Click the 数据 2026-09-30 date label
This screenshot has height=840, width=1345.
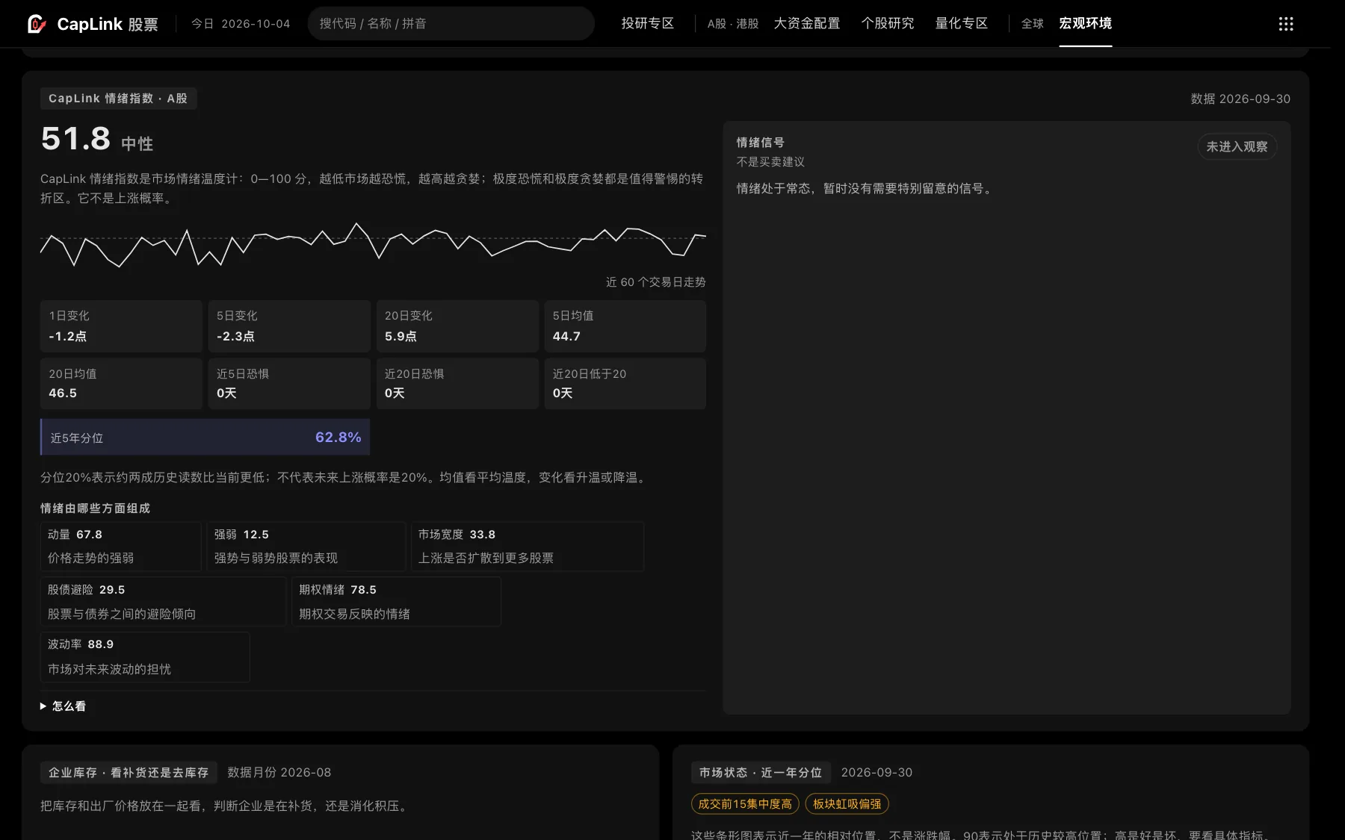pyautogui.click(x=1240, y=99)
